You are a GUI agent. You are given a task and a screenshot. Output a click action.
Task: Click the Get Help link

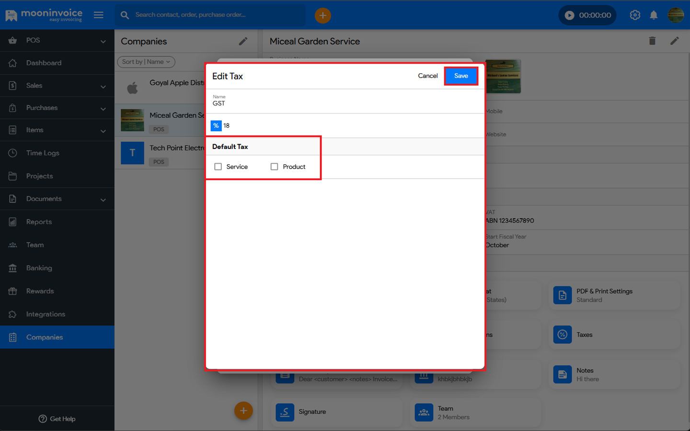tap(57, 419)
